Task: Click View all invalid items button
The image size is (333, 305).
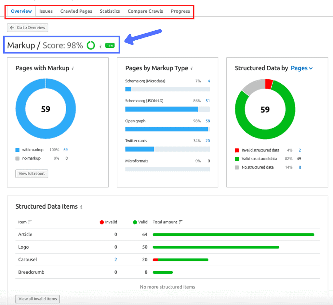Action: point(38,299)
